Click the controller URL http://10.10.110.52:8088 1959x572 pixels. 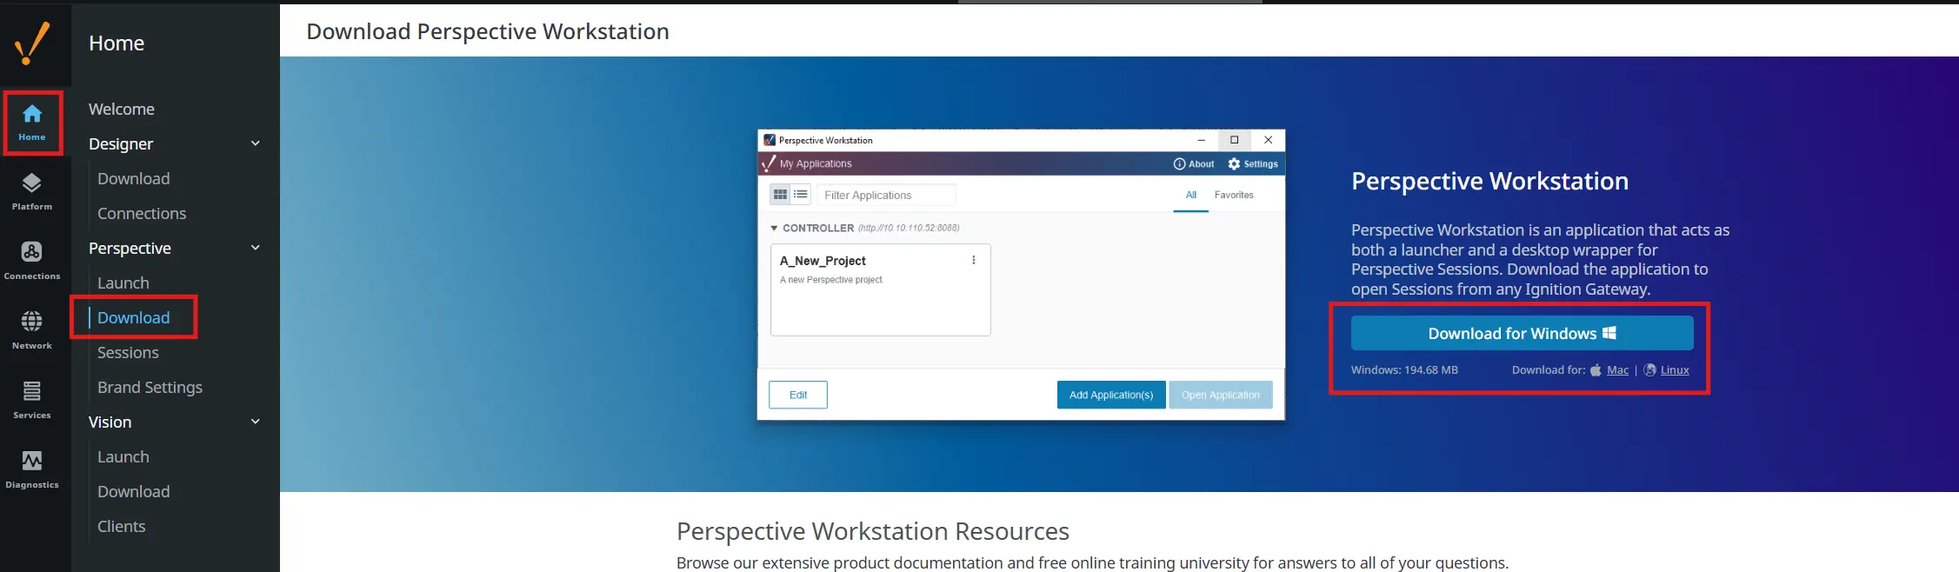[x=909, y=228]
